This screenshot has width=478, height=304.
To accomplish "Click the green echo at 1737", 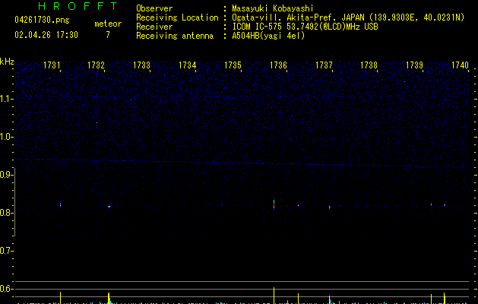I will tap(330, 207).
